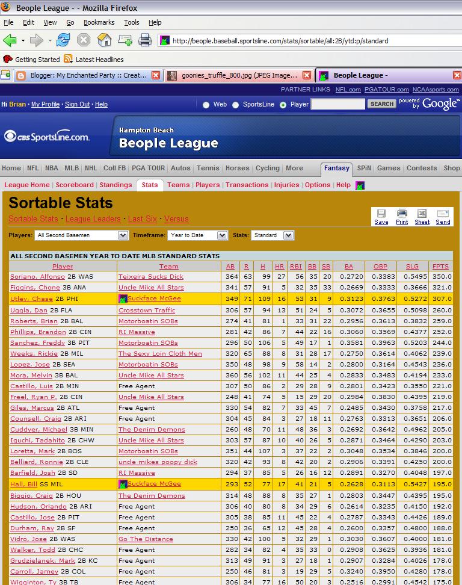The width and height of the screenshot is (462, 585).
Task: Click the Latest Headlines feed icon
Action: point(68,59)
